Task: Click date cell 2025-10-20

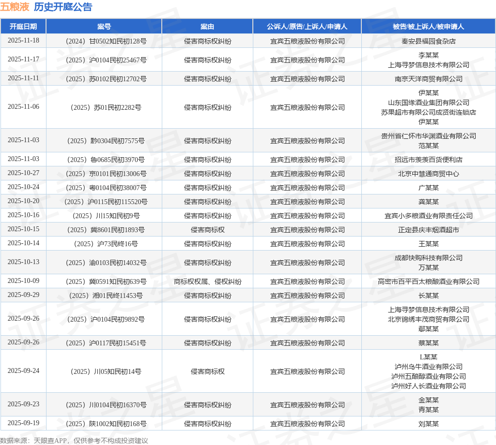Action: click(23, 201)
